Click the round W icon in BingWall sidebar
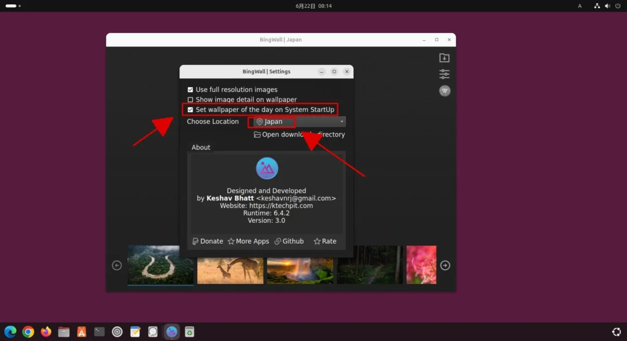The width and height of the screenshot is (627, 341). (445, 91)
